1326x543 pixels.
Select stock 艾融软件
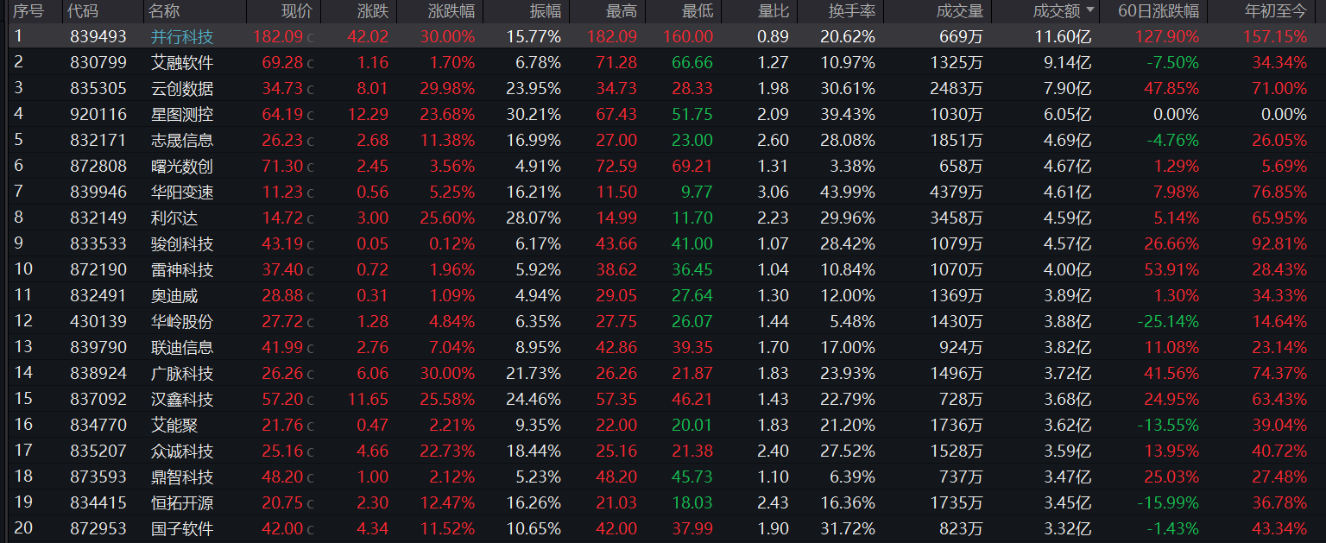tap(182, 62)
